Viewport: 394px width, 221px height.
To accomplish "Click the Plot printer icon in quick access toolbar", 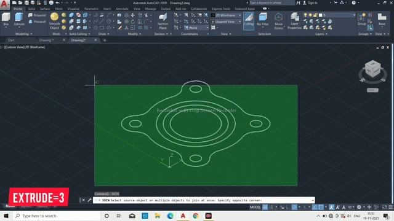I will pyautogui.click(x=51, y=2).
